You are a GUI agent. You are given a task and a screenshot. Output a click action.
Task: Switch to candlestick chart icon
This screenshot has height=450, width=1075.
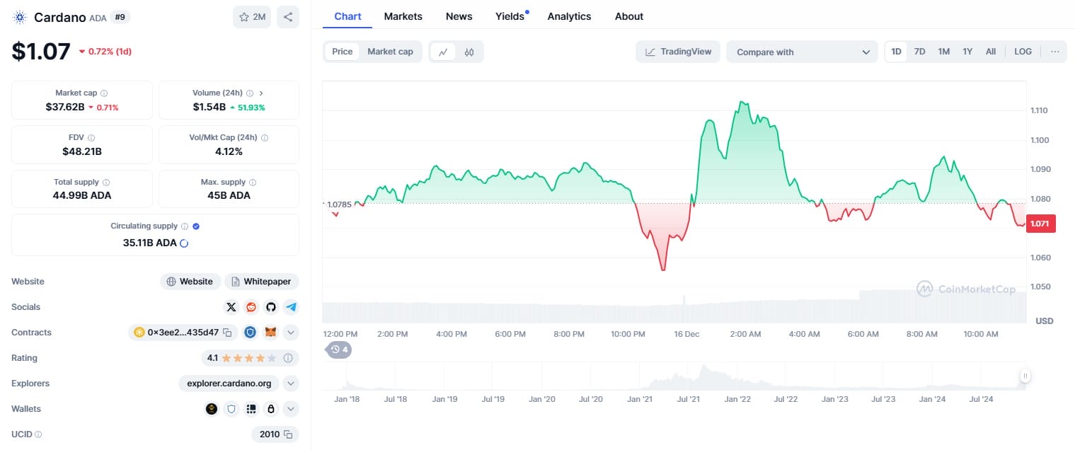(469, 52)
